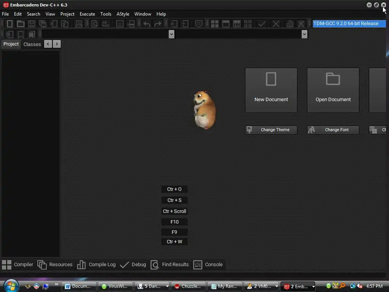Click the Debug checkmark toolbar icon
The height and width of the screenshot is (292, 389).
(x=262, y=24)
